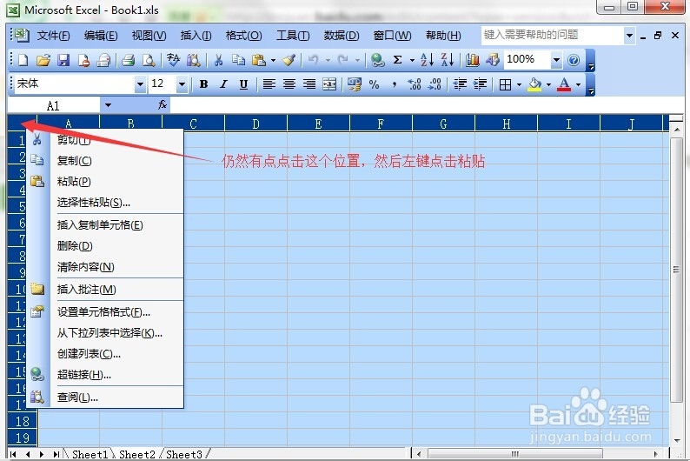Click the Increase Decimal icon

tap(415, 84)
